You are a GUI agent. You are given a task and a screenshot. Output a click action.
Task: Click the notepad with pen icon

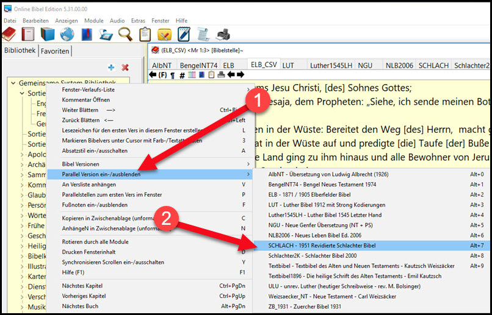[184, 34]
